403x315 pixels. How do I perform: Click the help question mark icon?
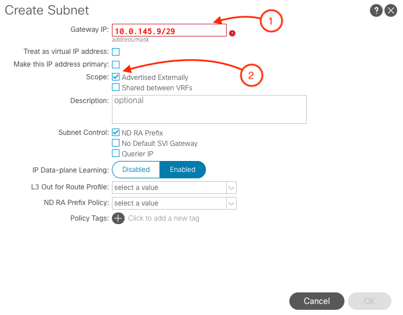(376, 10)
